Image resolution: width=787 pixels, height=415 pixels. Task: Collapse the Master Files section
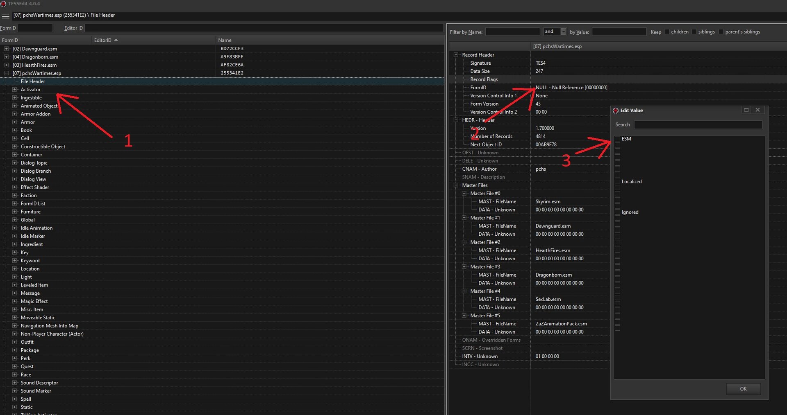(456, 185)
